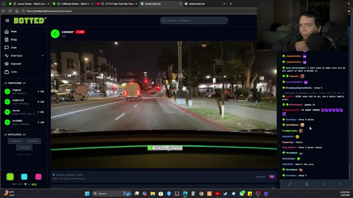Open Xbox app from the taskbar
The height and width of the screenshot is (198, 353).
point(242,194)
